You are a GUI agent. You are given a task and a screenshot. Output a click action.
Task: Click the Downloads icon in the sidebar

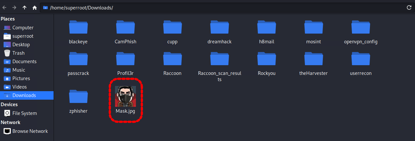pos(7,95)
